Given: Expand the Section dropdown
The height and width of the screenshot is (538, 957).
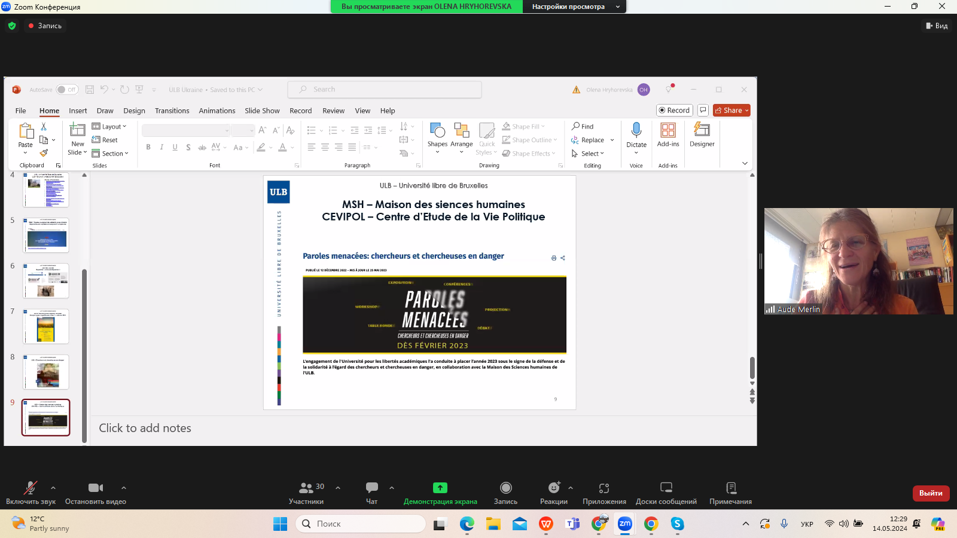Looking at the screenshot, I should pos(111,154).
